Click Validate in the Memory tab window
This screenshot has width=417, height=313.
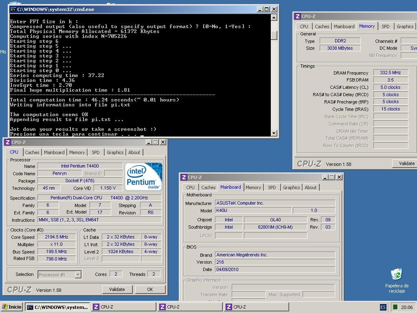point(405,163)
